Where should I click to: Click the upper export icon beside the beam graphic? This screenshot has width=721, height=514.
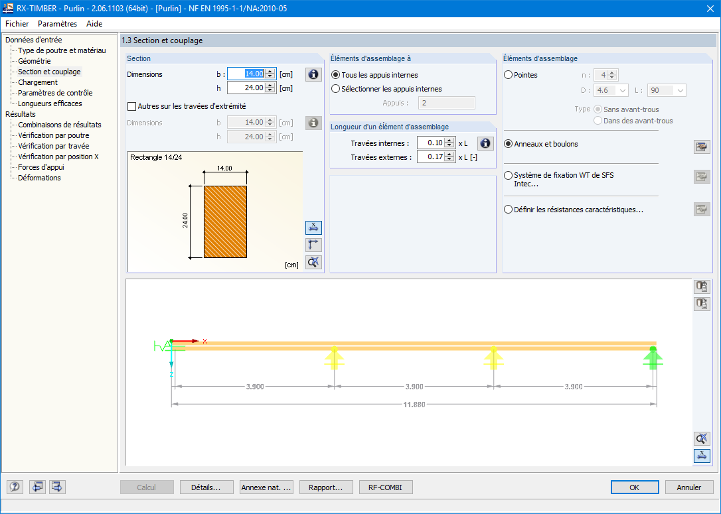(702, 287)
